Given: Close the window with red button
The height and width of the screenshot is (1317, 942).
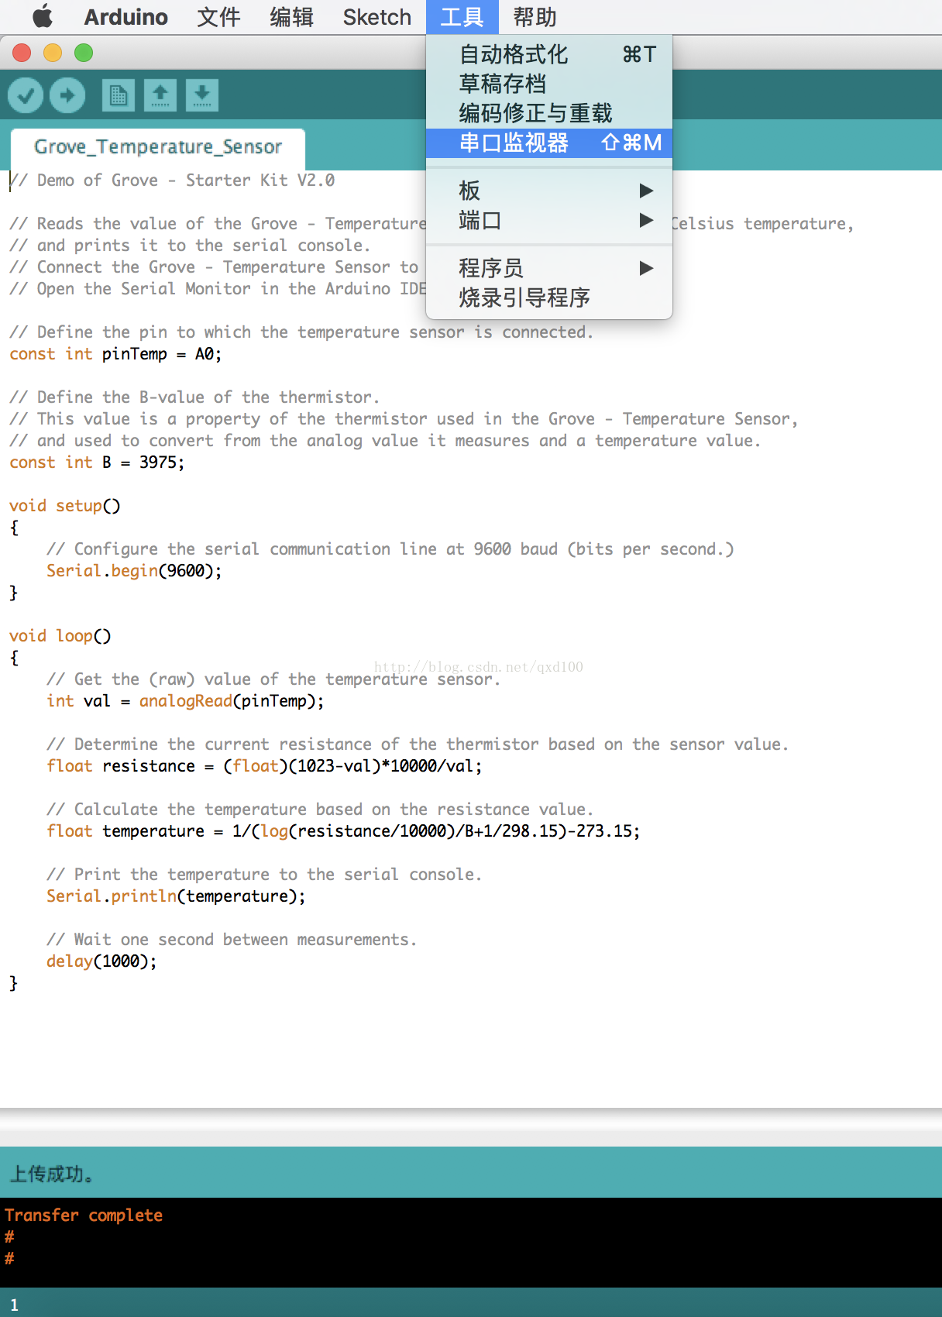Looking at the screenshot, I should coord(22,53).
